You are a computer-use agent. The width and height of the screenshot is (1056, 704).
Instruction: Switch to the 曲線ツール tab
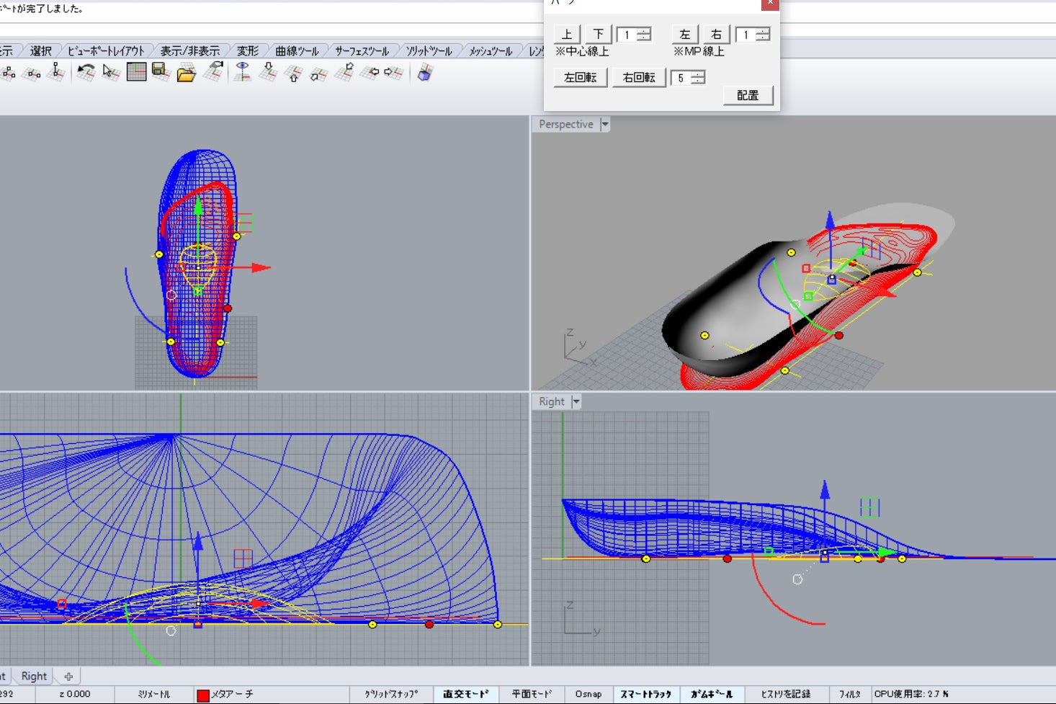[296, 51]
